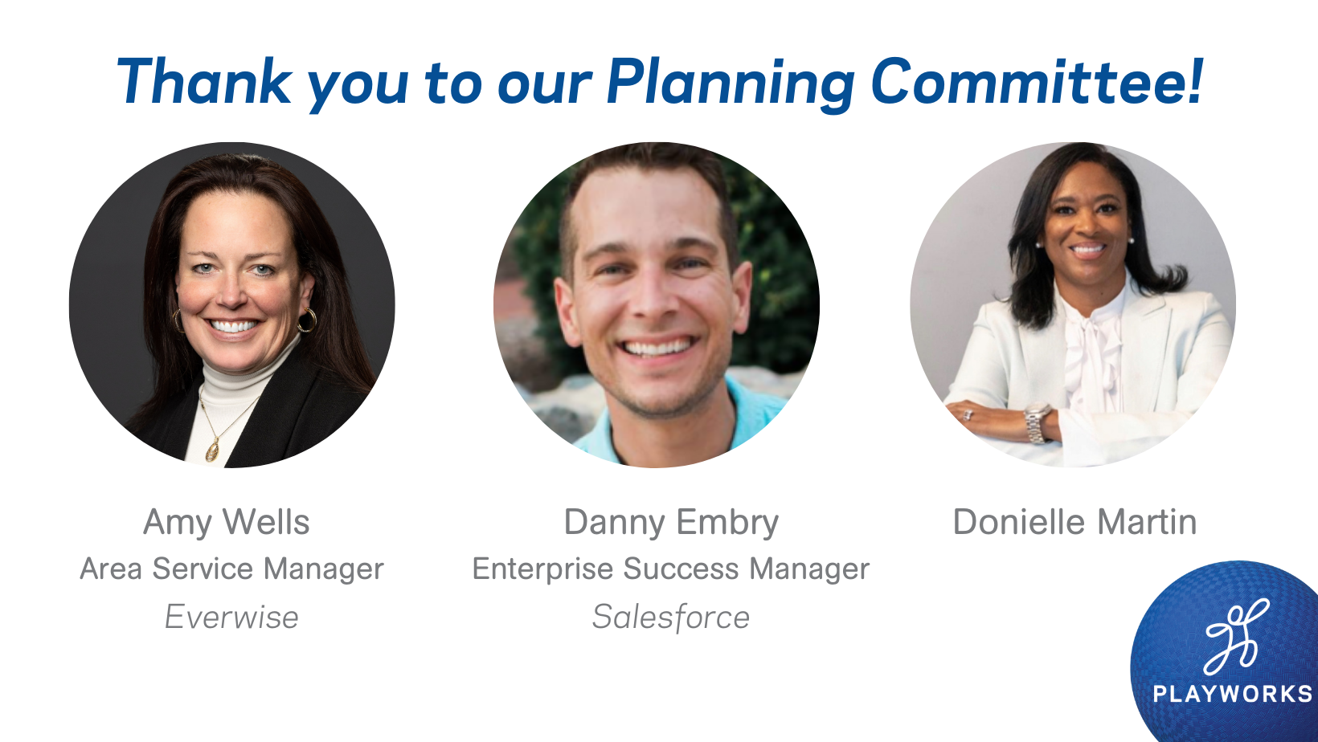Click the name Donielle Martin
Image resolution: width=1318 pixels, height=742 pixels.
pyautogui.click(x=1074, y=522)
